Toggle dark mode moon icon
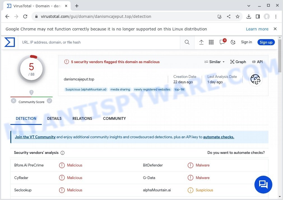Image resolution: width=283 pixels, height=200 pixels. [x=233, y=42]
